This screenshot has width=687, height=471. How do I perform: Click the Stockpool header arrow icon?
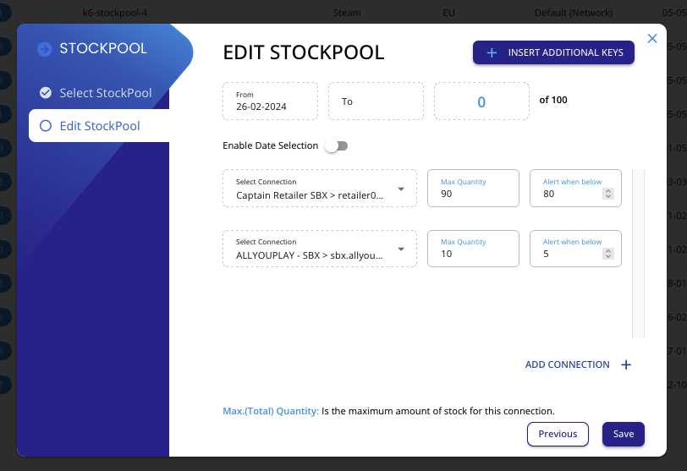tap(45, 49)
